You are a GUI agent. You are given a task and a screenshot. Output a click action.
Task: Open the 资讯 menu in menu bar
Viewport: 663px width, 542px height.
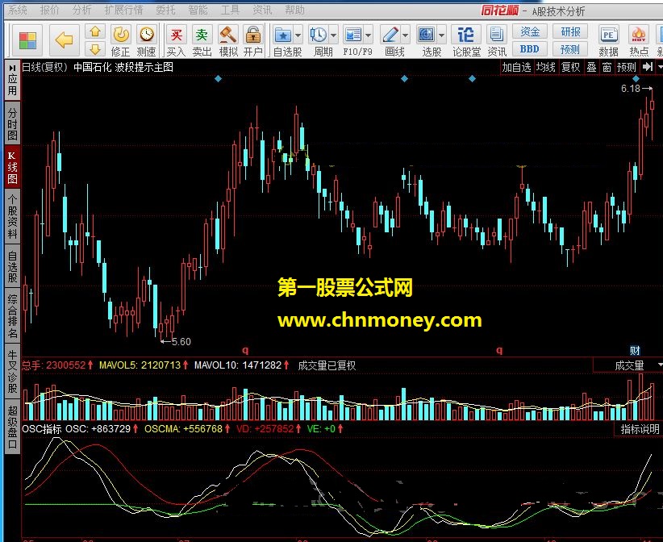[262, 10]
